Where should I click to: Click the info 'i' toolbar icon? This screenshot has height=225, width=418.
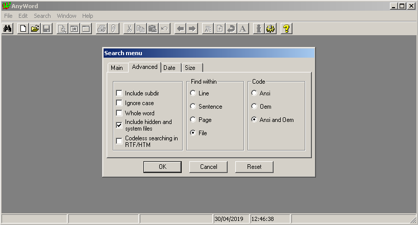[x=259, y=29]
